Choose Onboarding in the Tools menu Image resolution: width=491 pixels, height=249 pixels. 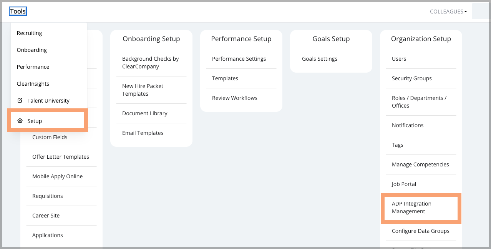pos(32,50)
